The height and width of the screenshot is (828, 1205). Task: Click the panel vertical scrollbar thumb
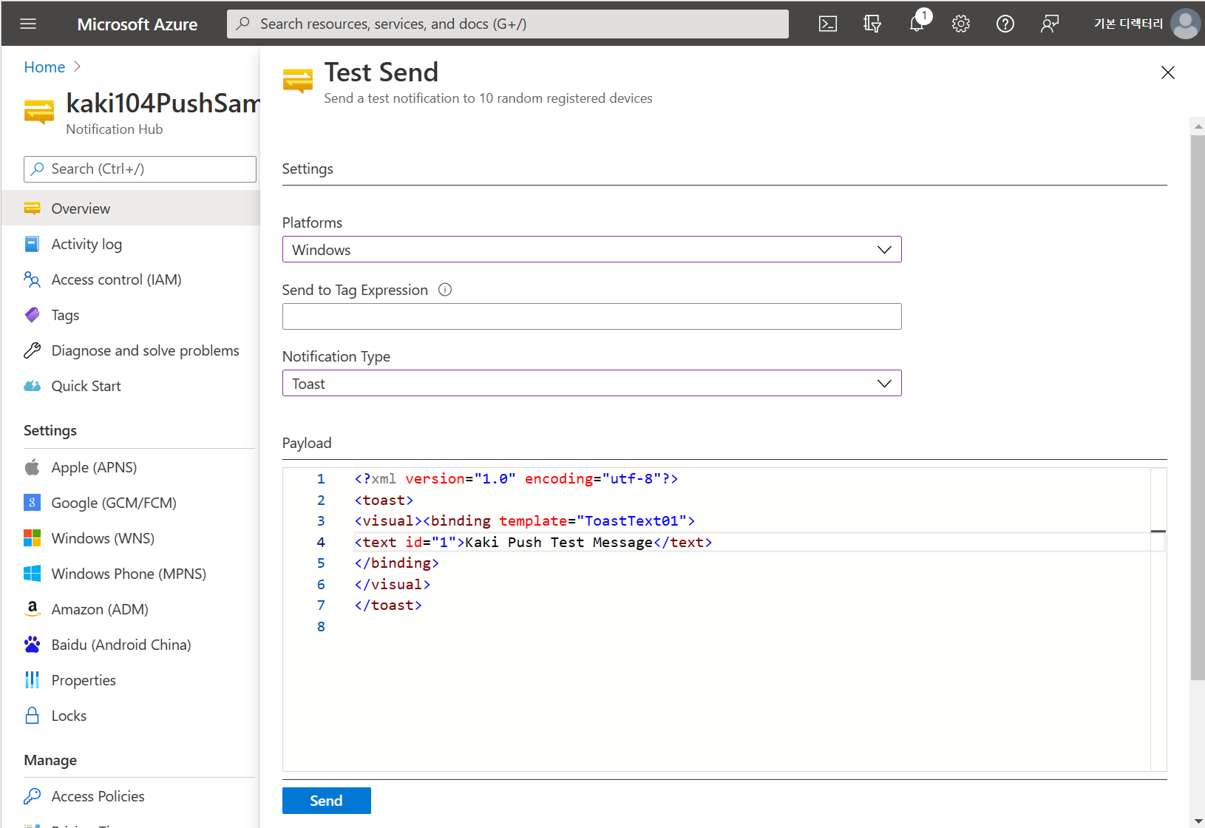click(x=1198, y=407)
